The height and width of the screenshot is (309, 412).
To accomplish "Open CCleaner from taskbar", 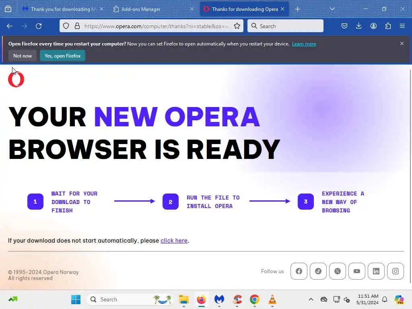I will click(237, 299).
